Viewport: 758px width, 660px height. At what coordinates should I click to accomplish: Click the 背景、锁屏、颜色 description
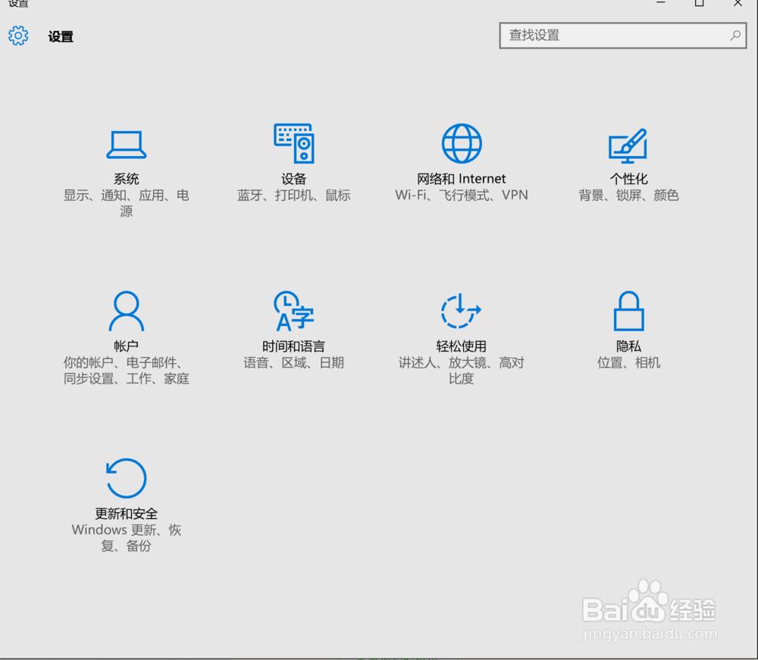628,195
